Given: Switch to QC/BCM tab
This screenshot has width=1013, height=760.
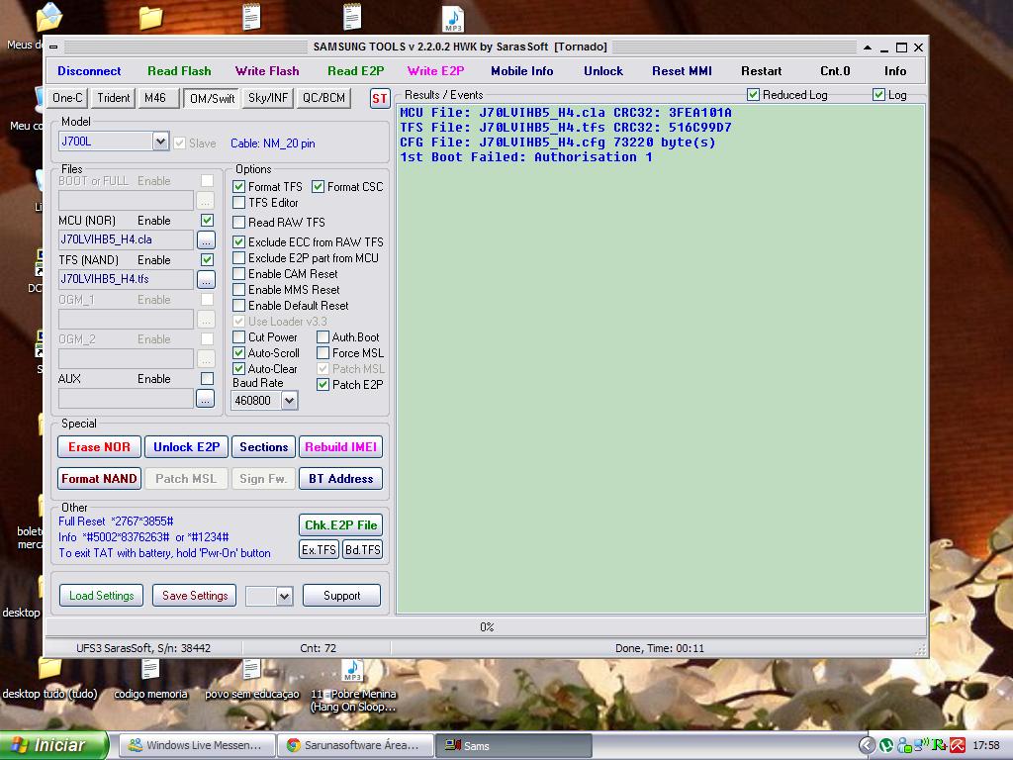Looking at the screenshot, I should [323, 98].
